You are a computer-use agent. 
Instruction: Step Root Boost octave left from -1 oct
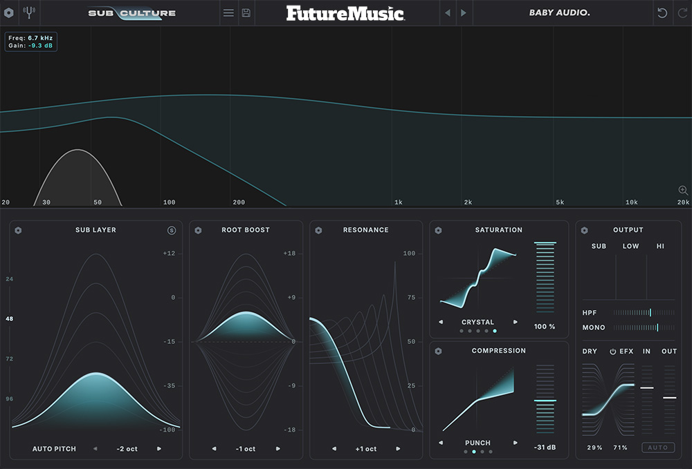[x=214, y=449]
